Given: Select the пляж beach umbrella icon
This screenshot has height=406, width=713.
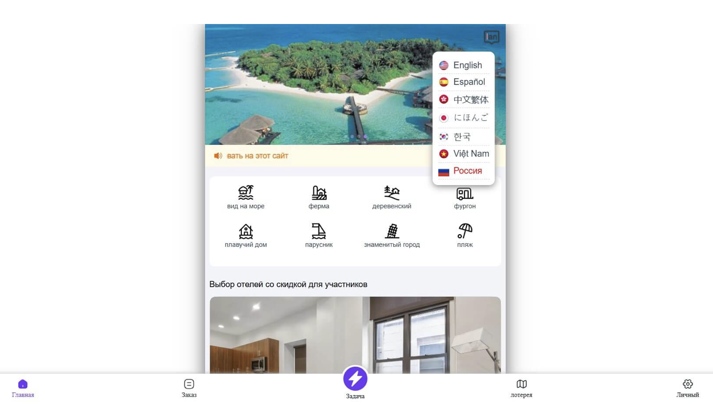Looking at the screenshot, I should click(x=465, y=231).
